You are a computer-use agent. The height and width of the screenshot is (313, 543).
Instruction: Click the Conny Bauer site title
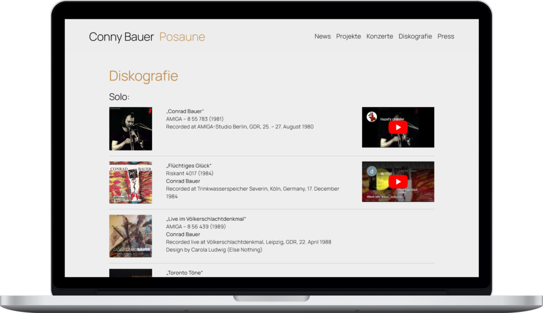(121, 37)
